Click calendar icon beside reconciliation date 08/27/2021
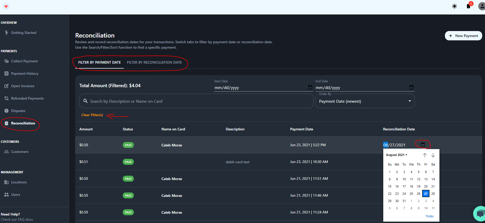 [423, 145]
